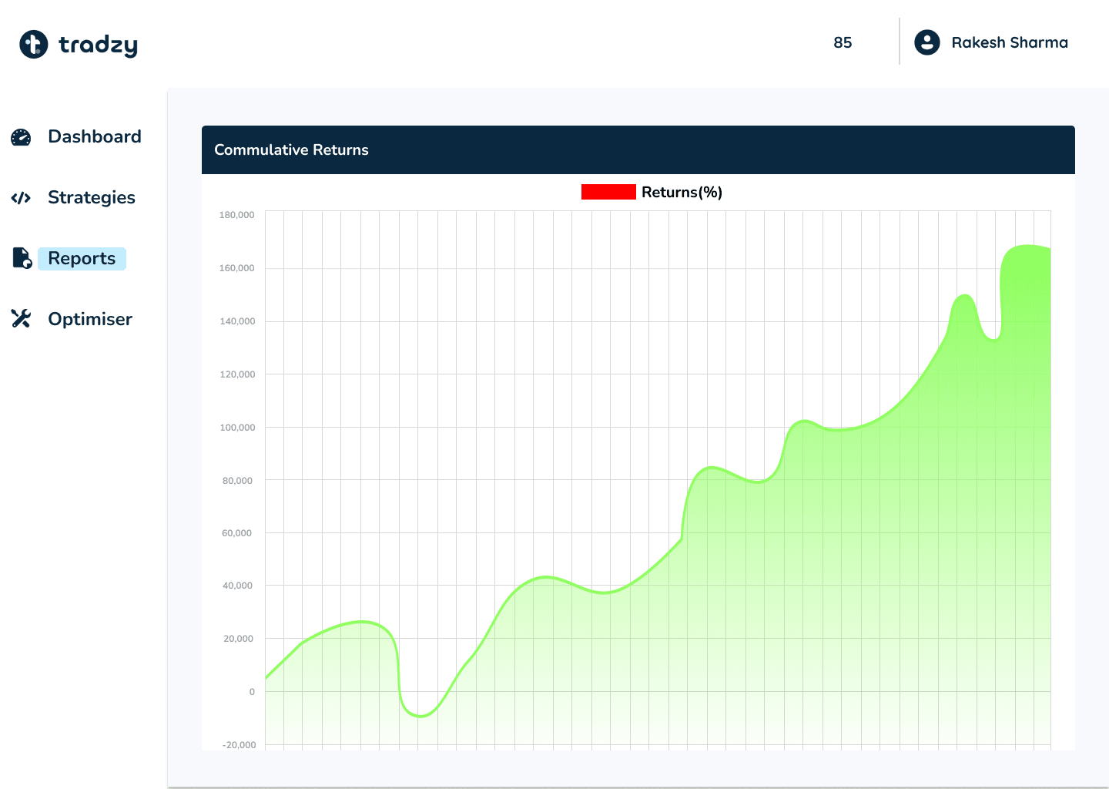Click the 180,000 y-axis label
The image size is (1109, 789).
pos(237,215)
